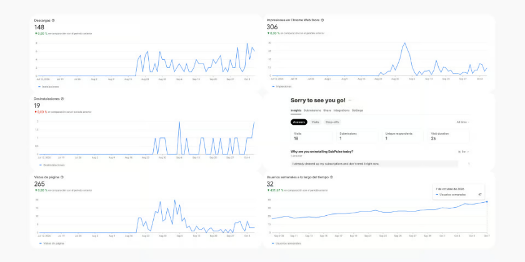Click the Desinstalaciones total value 19
The image size is (525, 262).
point(37,106)
